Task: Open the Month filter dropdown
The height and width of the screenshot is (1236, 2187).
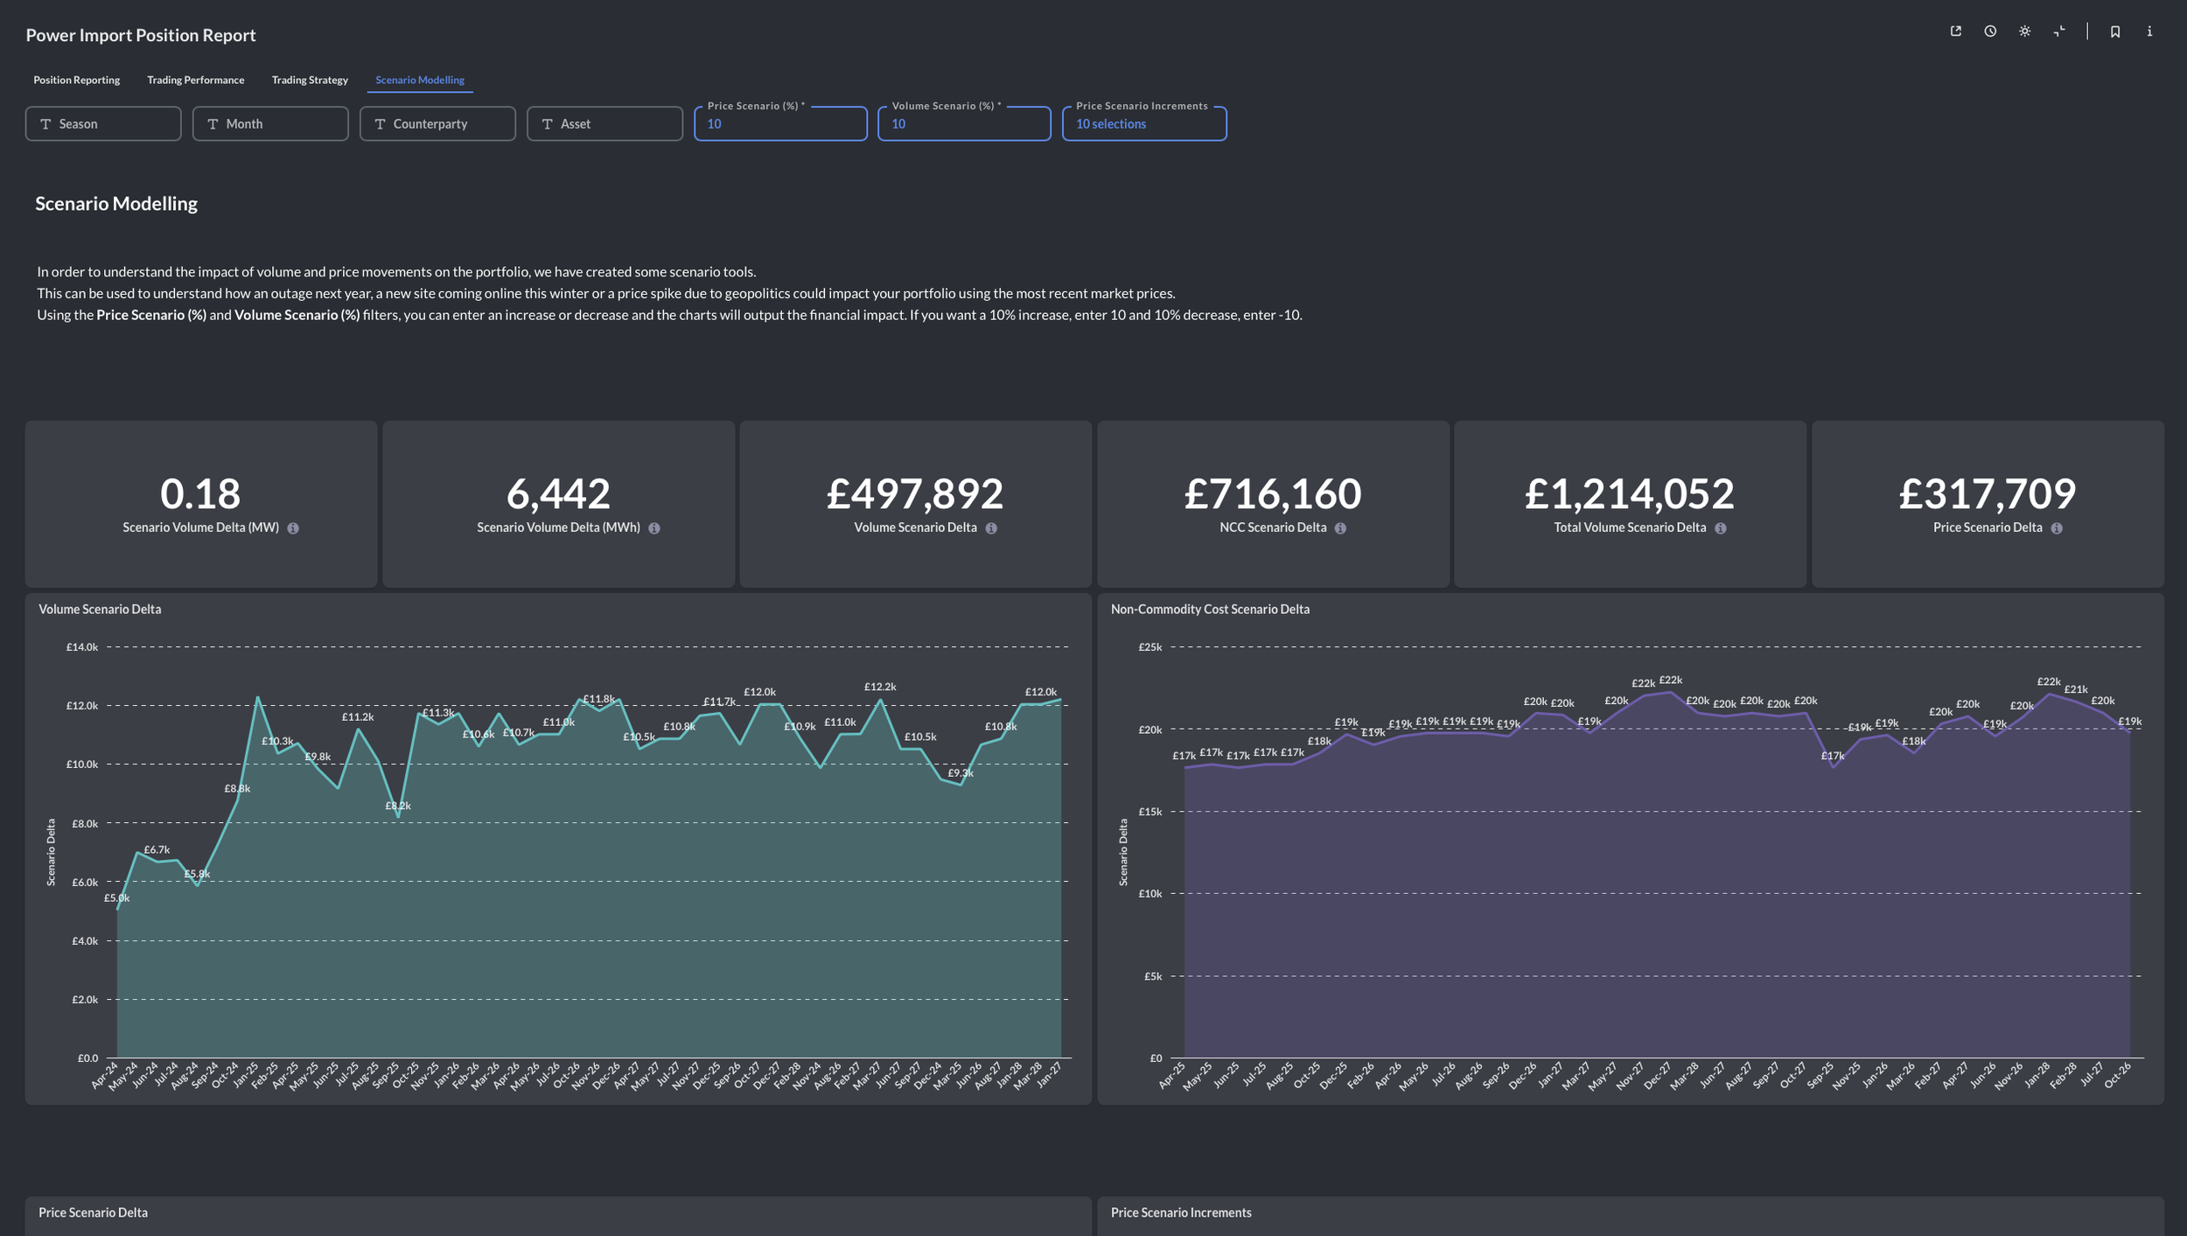Action: 270,124
